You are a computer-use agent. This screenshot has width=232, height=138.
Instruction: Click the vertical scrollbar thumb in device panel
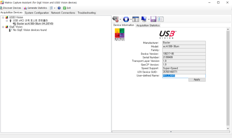pyautogui.click(x=228, y=78)
